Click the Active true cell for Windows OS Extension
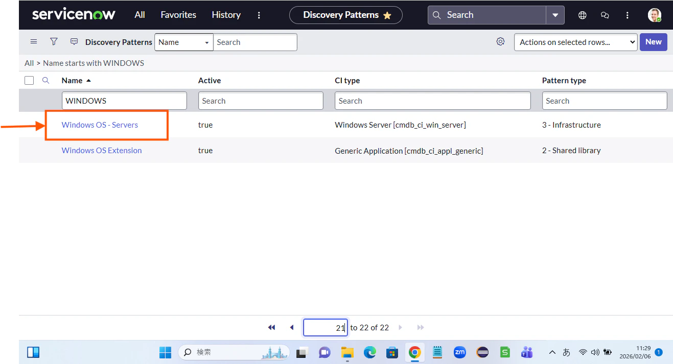The height and width of the screenshot is (364, 673). click(205, 151)
